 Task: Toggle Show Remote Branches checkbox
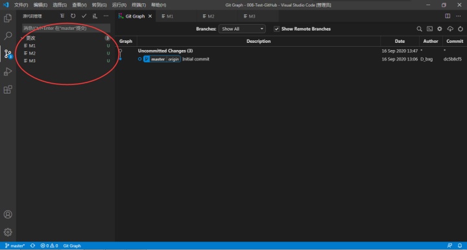coord(276,29)
